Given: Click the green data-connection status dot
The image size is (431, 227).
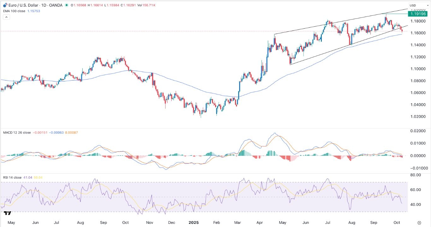Looking at the screenshot, I should tap(66, 5).
